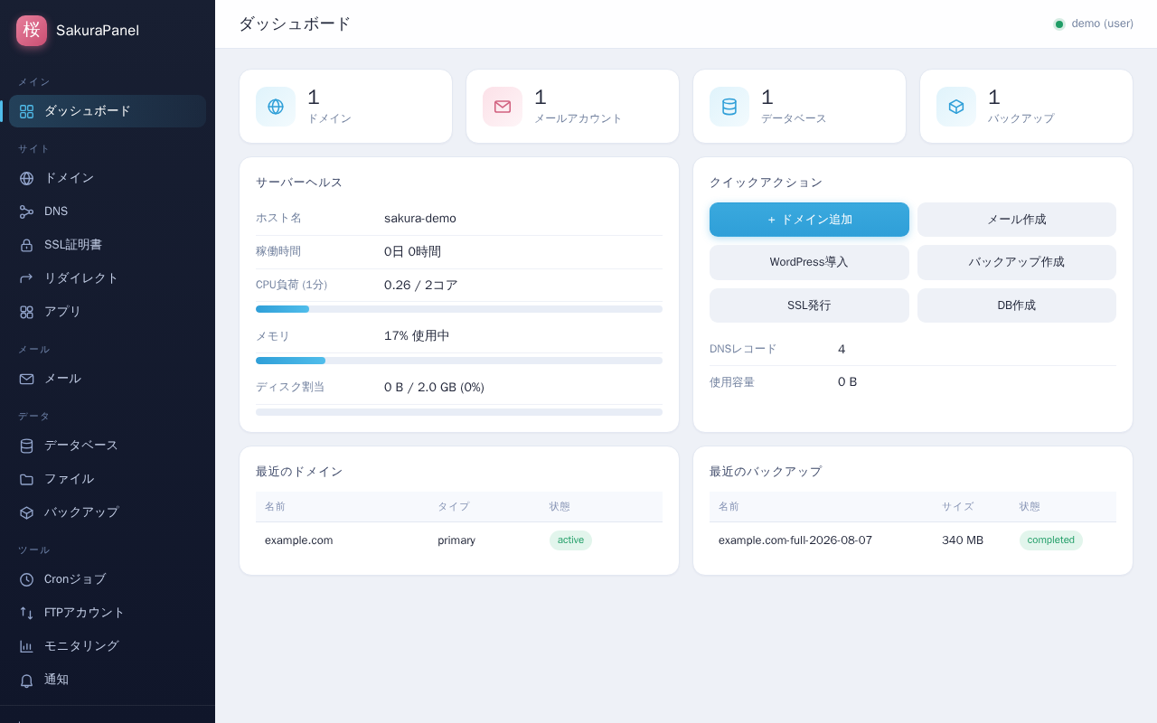Click the 0.26 / 2コア CPU value

421,286
